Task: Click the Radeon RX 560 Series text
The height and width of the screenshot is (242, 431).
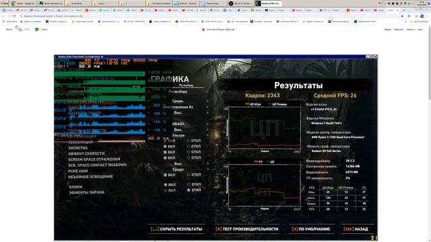Action: click(326, 151)
